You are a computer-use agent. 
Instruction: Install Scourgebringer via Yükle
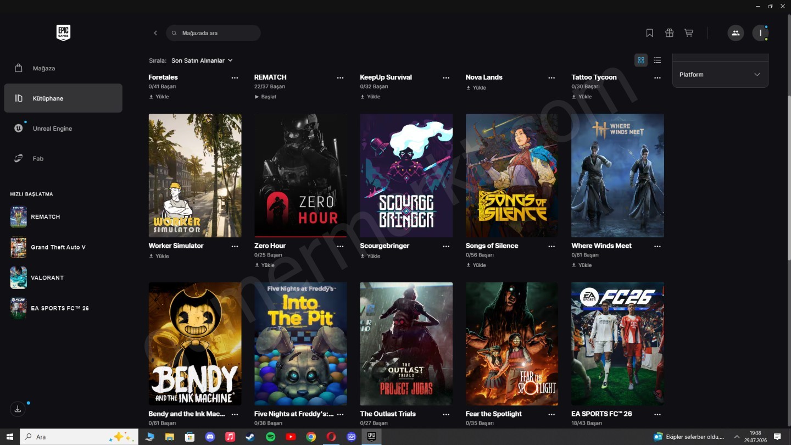click(370, 256)
